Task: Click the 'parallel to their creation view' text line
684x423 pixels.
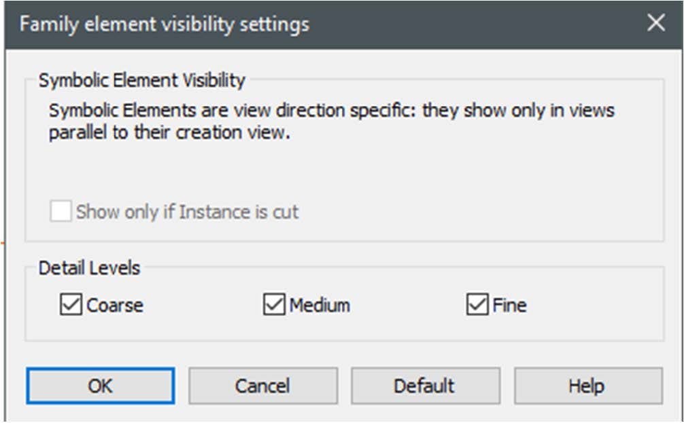Action: click(169, 132)
